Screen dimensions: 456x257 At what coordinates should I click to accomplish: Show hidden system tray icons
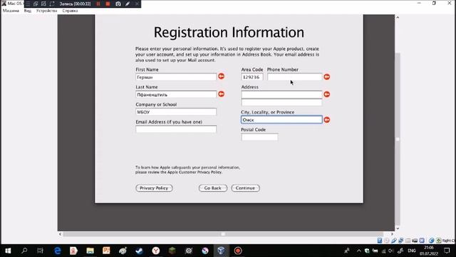pos(359,251)
